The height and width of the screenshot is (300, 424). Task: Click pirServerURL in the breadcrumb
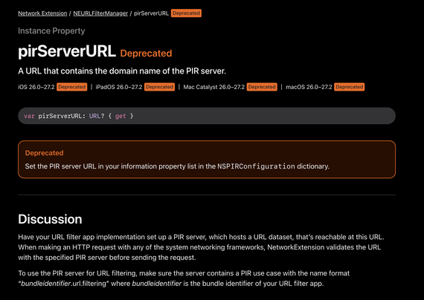pyautogui.click(x=151, y=13)
